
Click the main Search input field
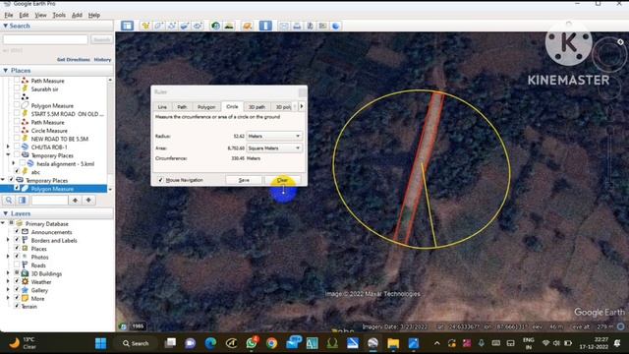click(45, 39)
